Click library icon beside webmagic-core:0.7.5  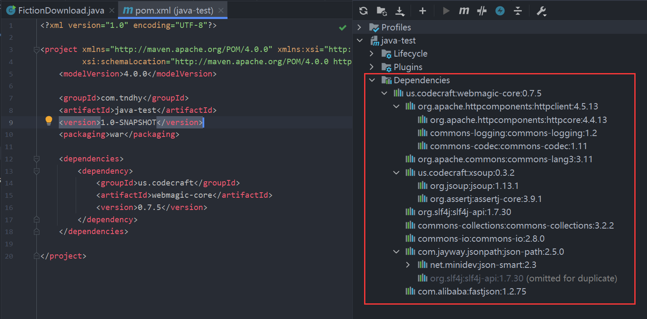click(x=398, y=93)
